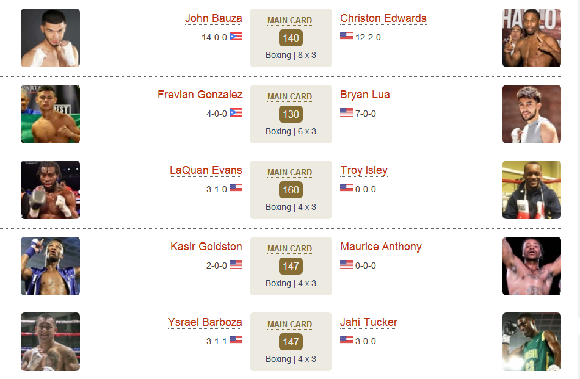
Task: Open Kasir Goldston's photo thumbnail
Action: coord(50,266)
